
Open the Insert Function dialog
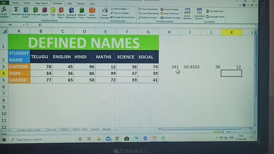click(4, 12)
